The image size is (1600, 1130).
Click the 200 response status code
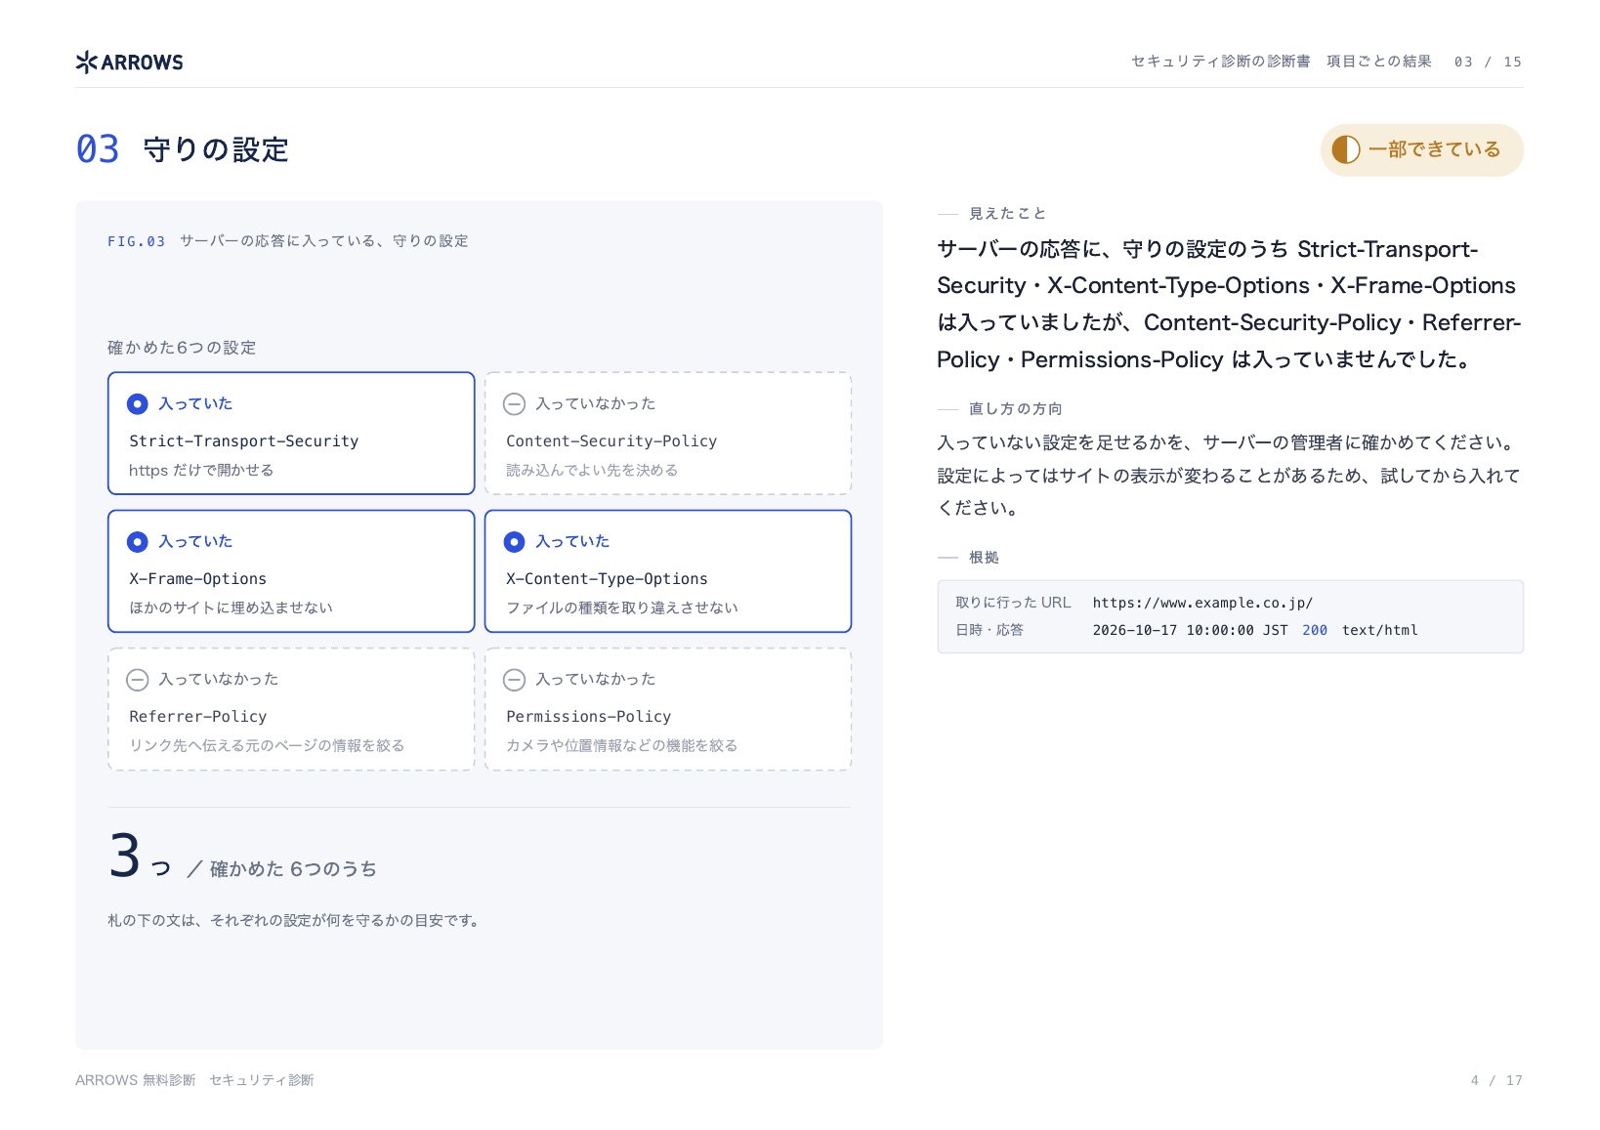point(1315,630)
